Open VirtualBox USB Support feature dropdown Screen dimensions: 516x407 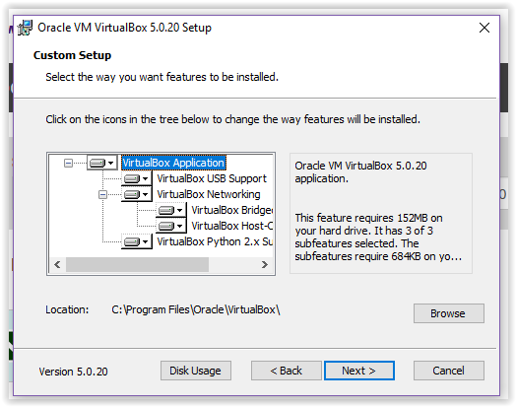click(x=137, y=178)
